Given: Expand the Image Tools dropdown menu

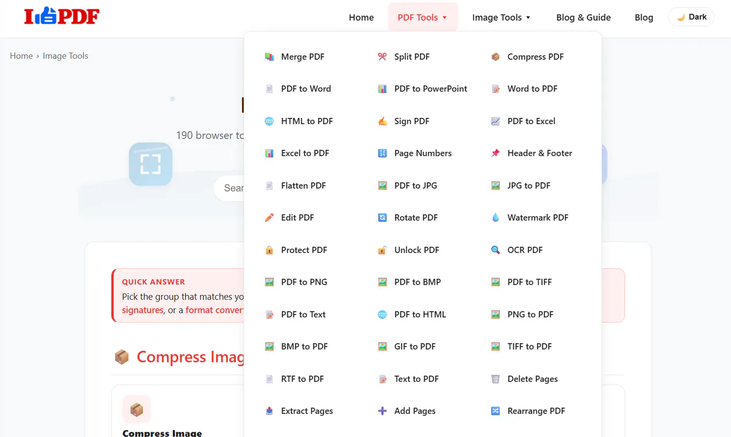Looking at the screenshot, I should pyautogui.click(x=501, y=17).
